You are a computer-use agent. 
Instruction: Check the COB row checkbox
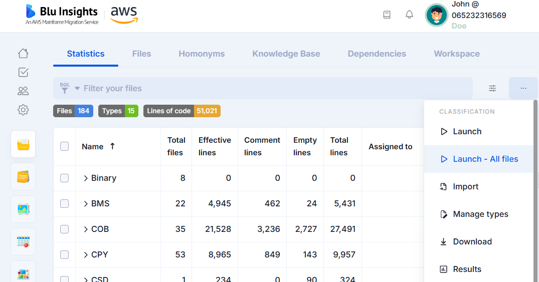64,229
